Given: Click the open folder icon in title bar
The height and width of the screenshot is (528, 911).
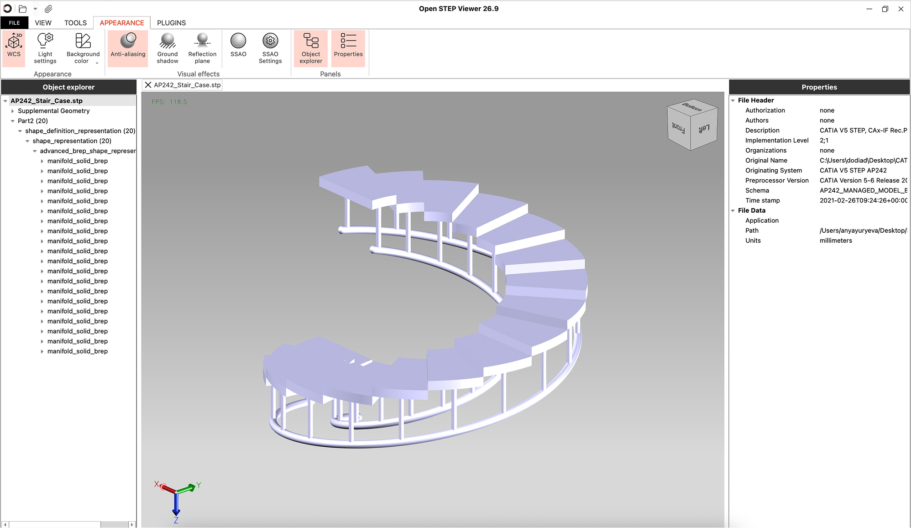Looking at the screenshot, I should (22, 9).
